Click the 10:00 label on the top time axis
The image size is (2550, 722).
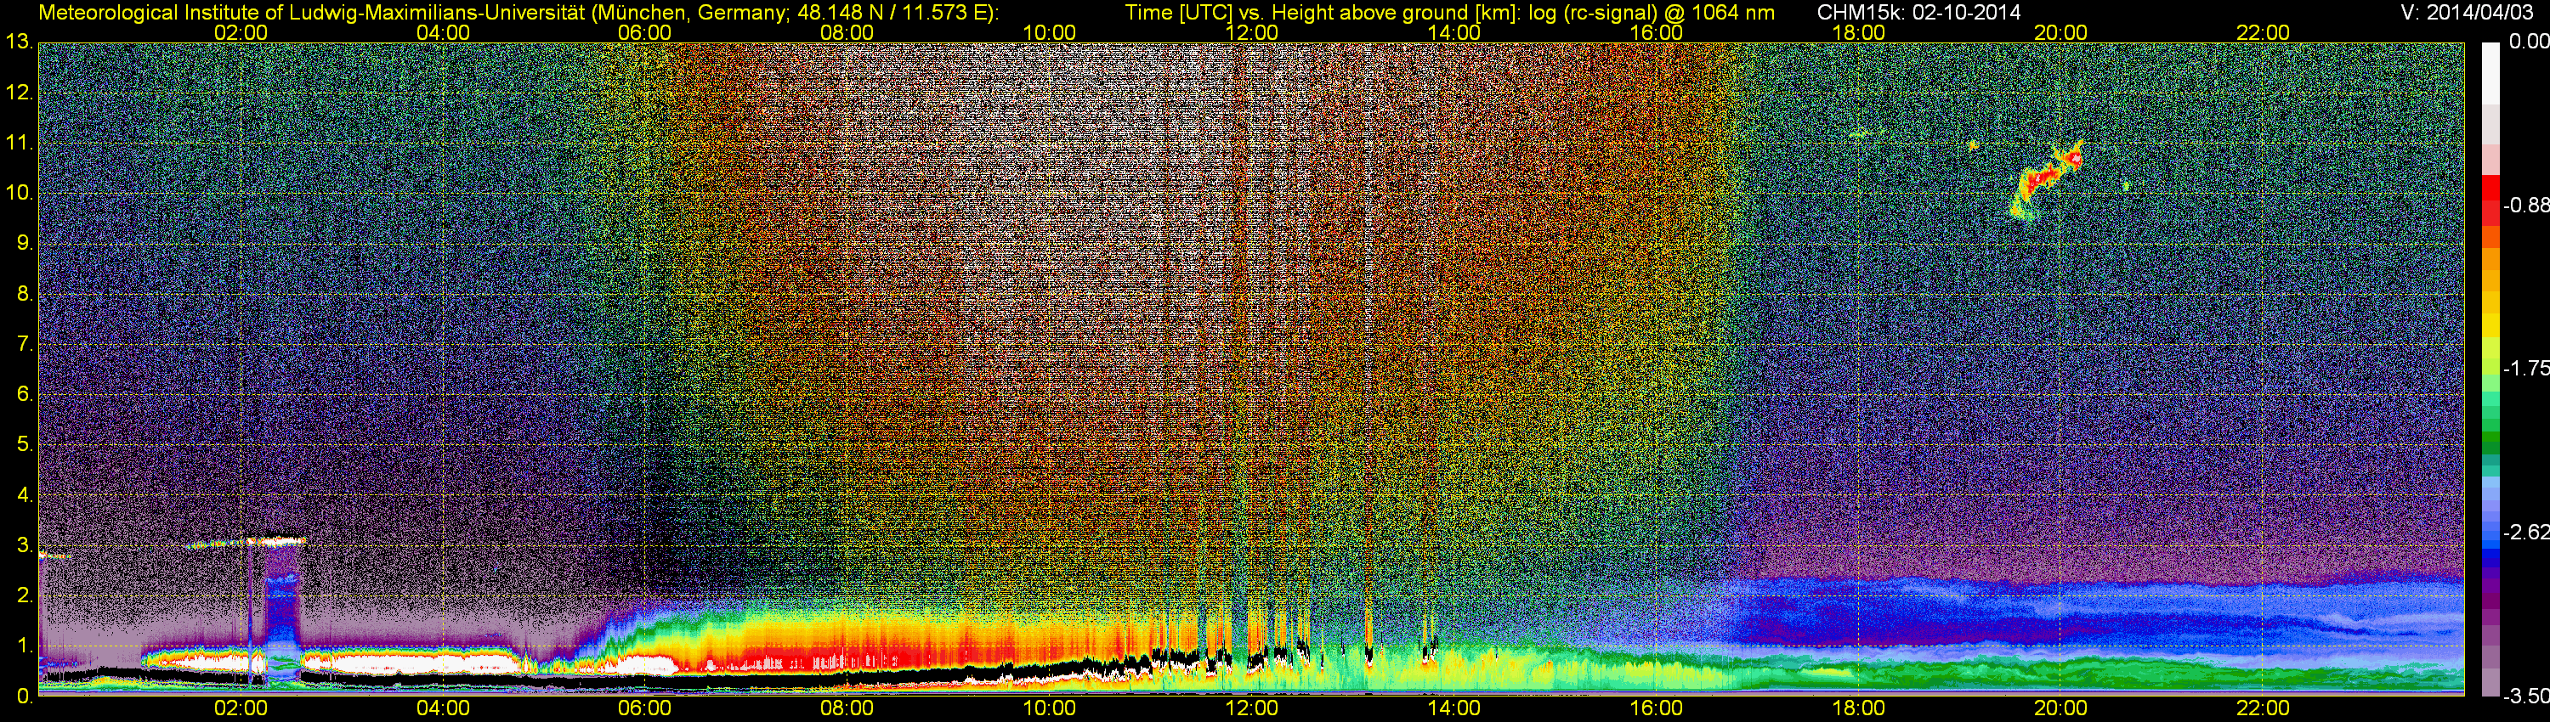click(x=1049, y=32)
